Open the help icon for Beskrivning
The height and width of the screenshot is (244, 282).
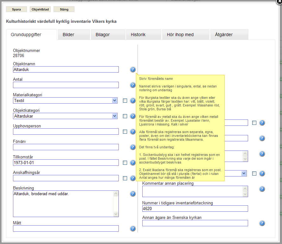click(x=133, y=194)
